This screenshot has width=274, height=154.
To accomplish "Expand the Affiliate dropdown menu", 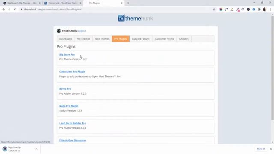I will pyautogui.click(x=184, y=39).
